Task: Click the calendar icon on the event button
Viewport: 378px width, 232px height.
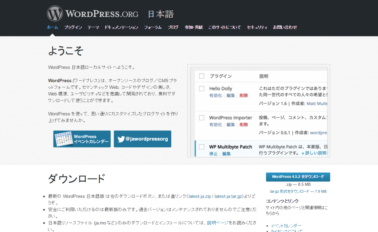Action: point(63,139)
